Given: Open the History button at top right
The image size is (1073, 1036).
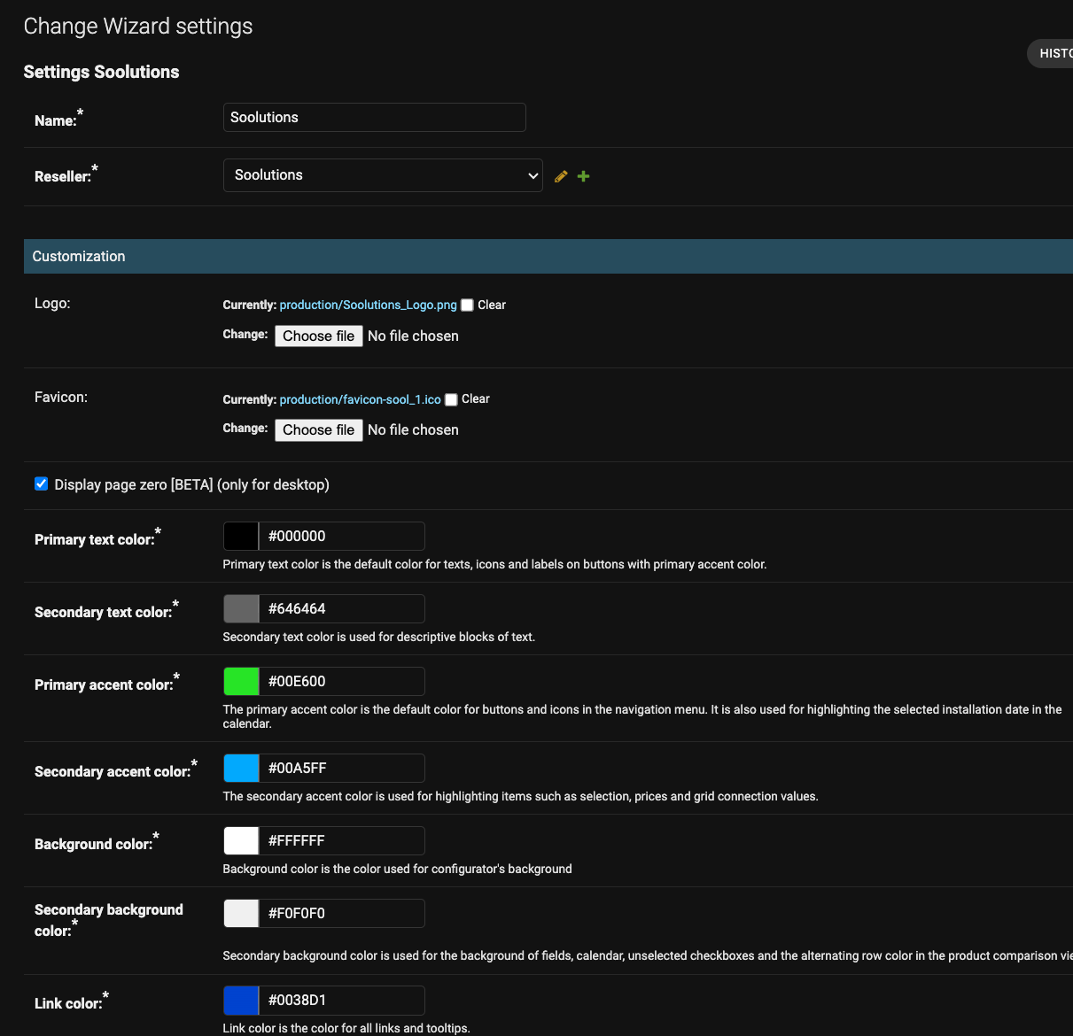Looking at the screenshot, I should [1053, 53].
